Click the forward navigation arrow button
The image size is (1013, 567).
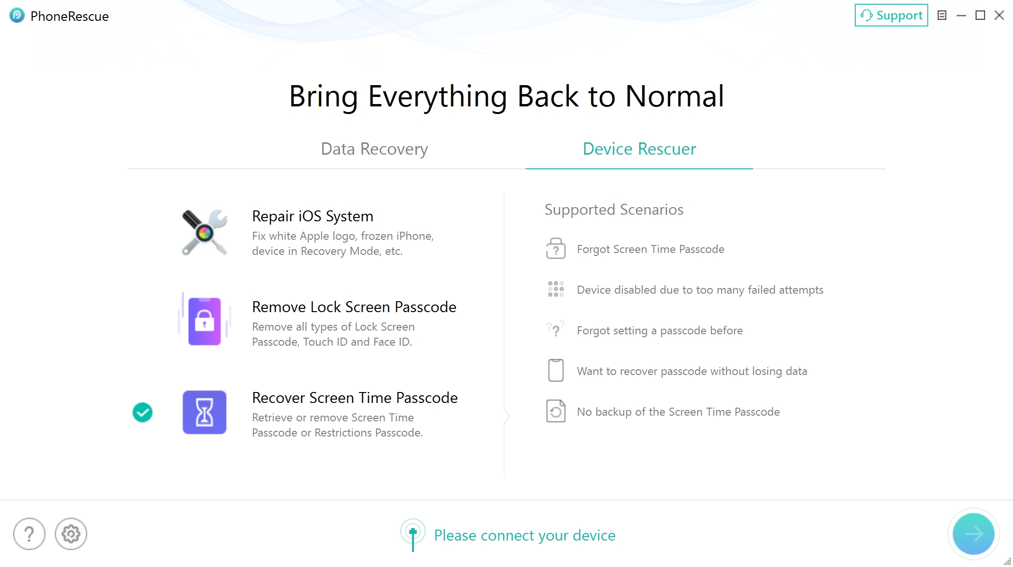tap(974, 533)
